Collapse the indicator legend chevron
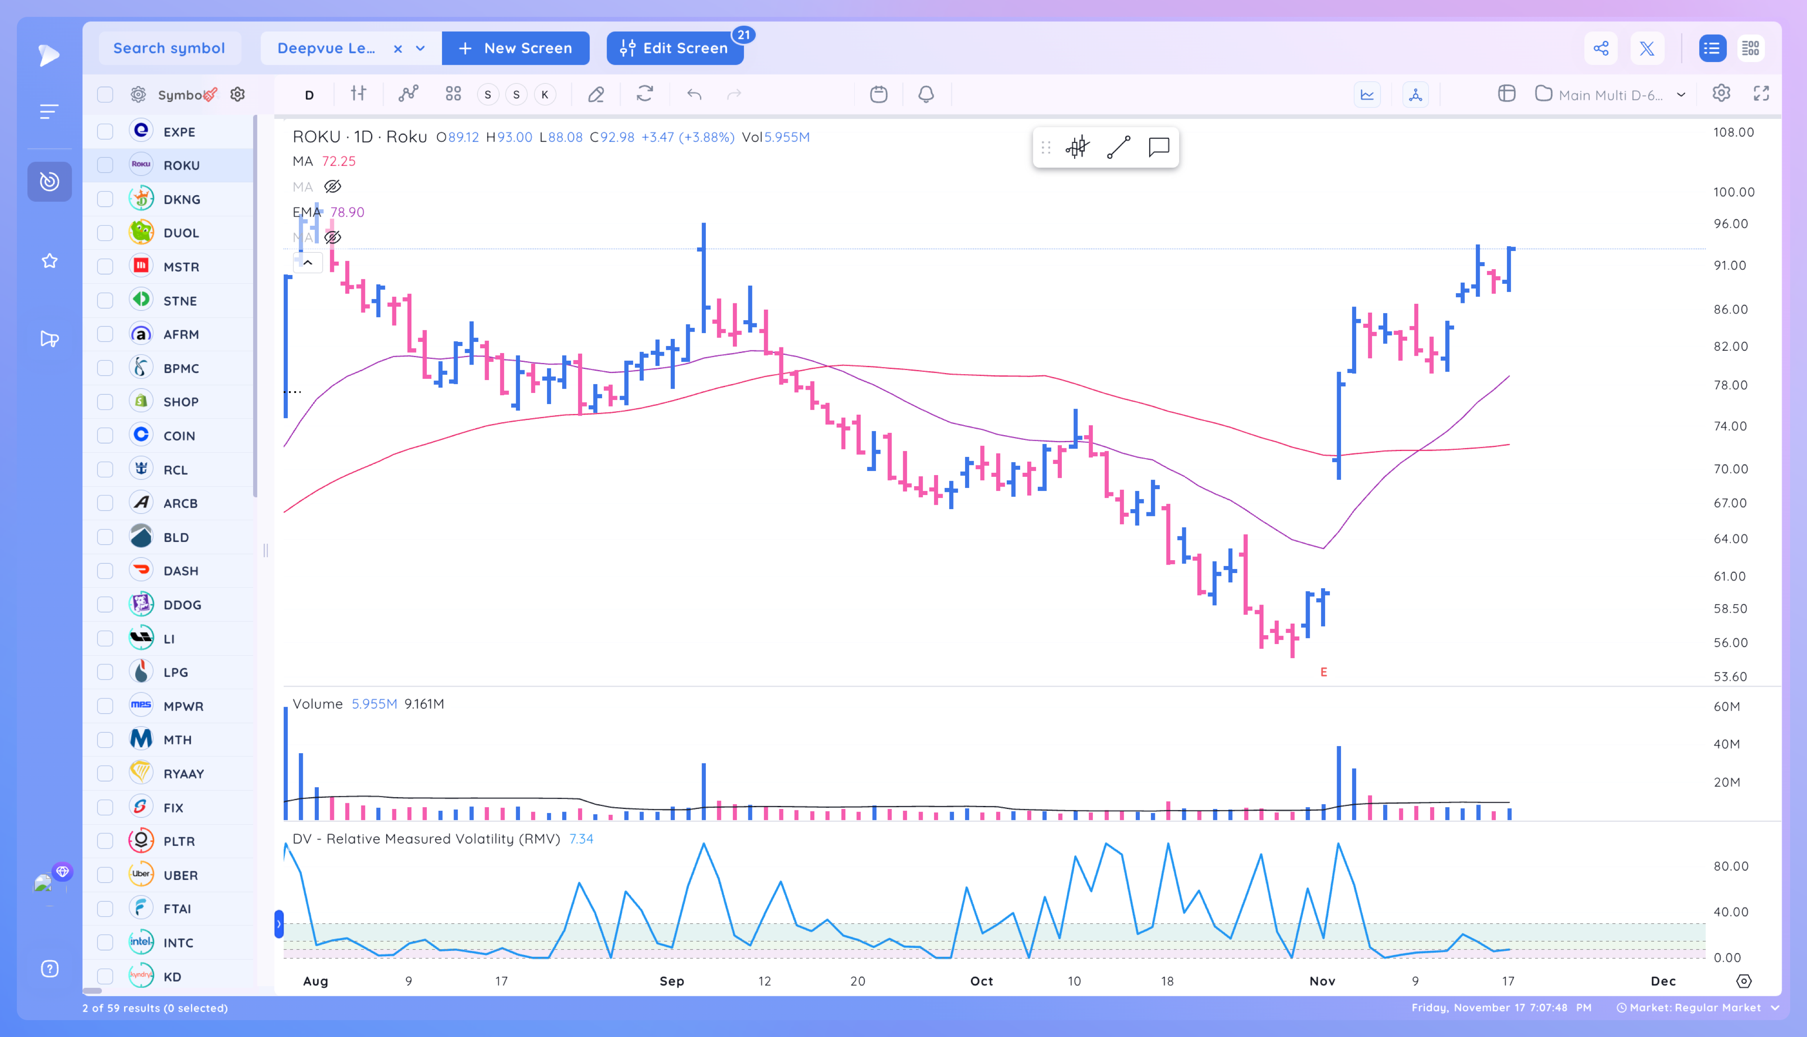The height and width of the screenshot is (1037, 1807). pyautogui.click(x=308, y=263)
